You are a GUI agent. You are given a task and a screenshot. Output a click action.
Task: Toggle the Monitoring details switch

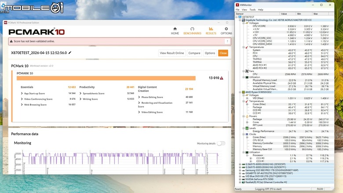(221, 143)
